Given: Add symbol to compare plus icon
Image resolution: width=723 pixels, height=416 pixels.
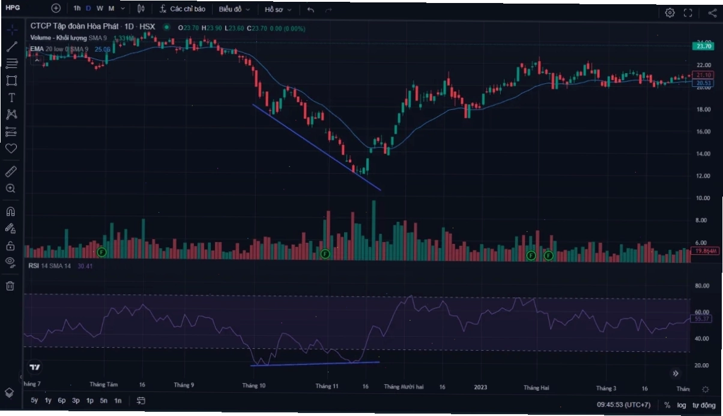Looking at the screenshot, I should click(56, 9).
